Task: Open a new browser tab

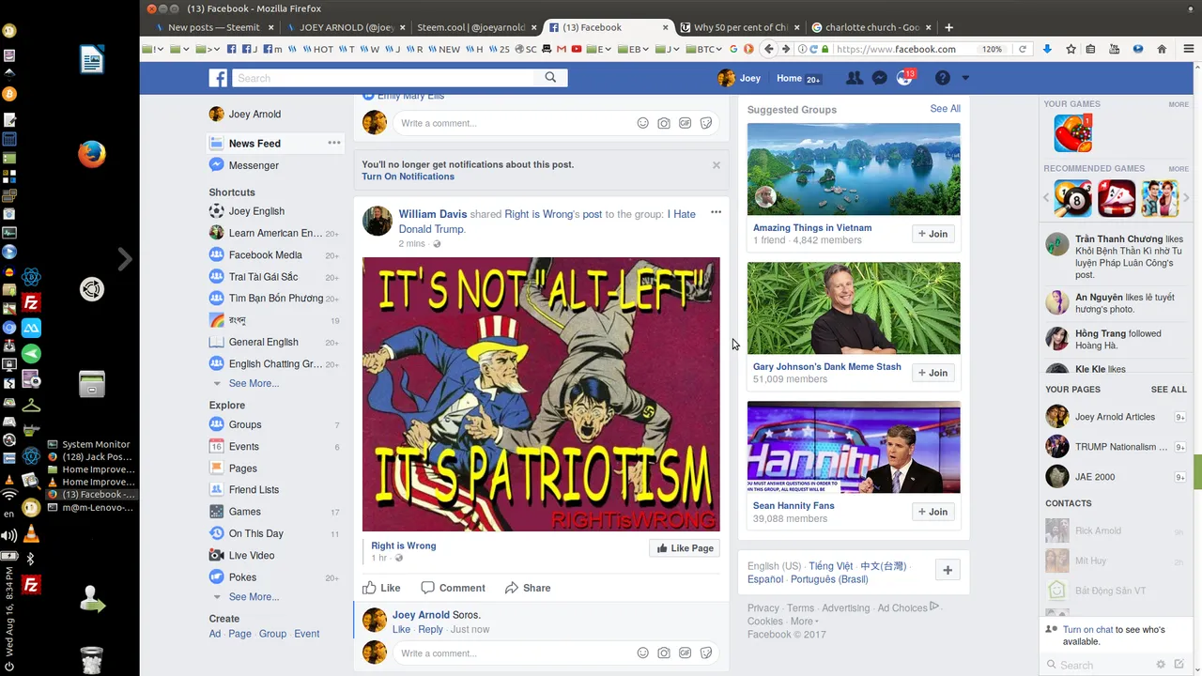Action: 948,27
